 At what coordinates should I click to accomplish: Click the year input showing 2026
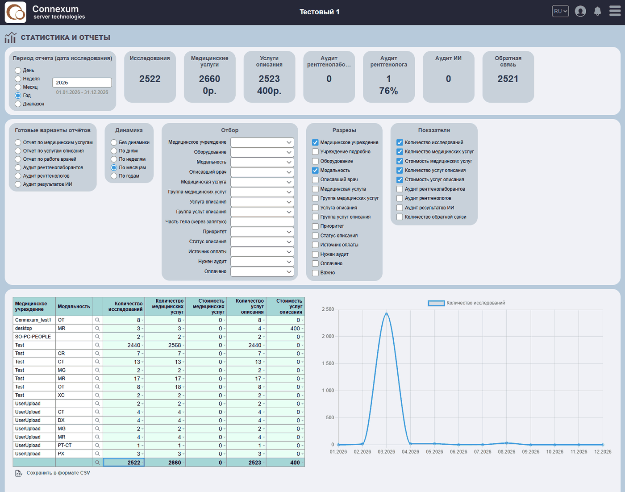point(82,83)
